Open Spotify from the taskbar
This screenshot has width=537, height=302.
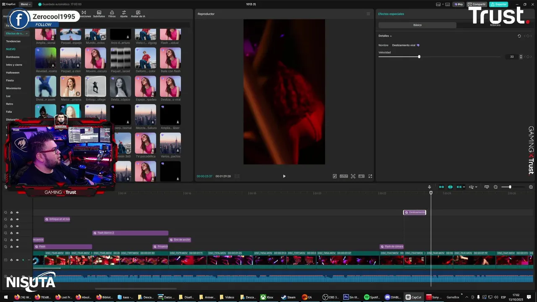click(372, 297)
